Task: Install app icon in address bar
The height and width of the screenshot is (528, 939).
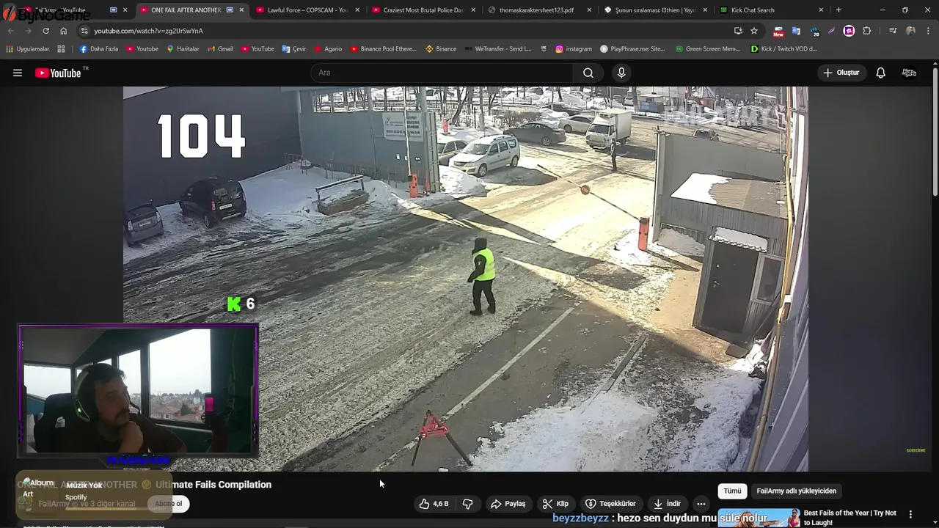Action: 738,31
